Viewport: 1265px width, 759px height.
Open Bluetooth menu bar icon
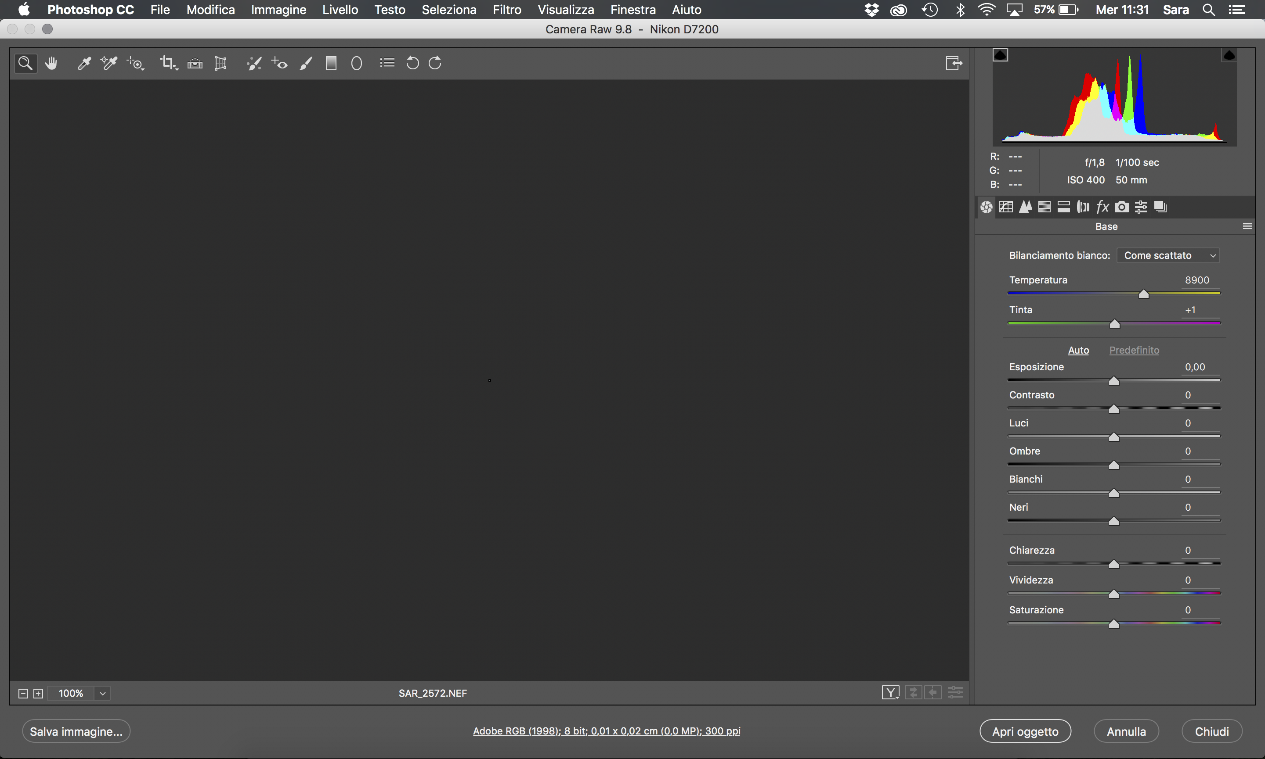point(961,10)
